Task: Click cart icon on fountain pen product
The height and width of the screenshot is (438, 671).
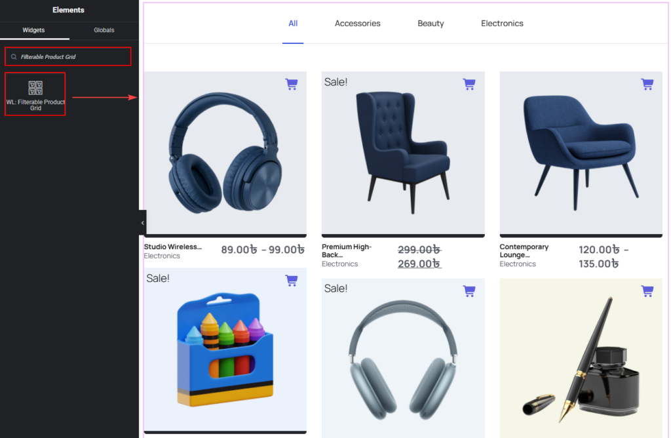Action: pyautogui.click(x=647, y=290)
